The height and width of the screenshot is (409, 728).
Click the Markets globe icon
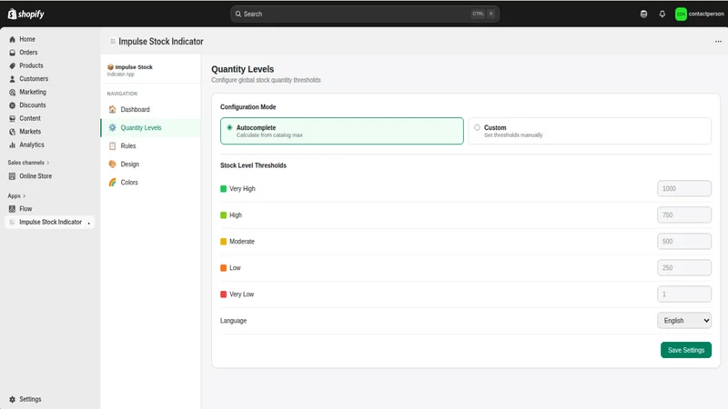coord(12,132)
